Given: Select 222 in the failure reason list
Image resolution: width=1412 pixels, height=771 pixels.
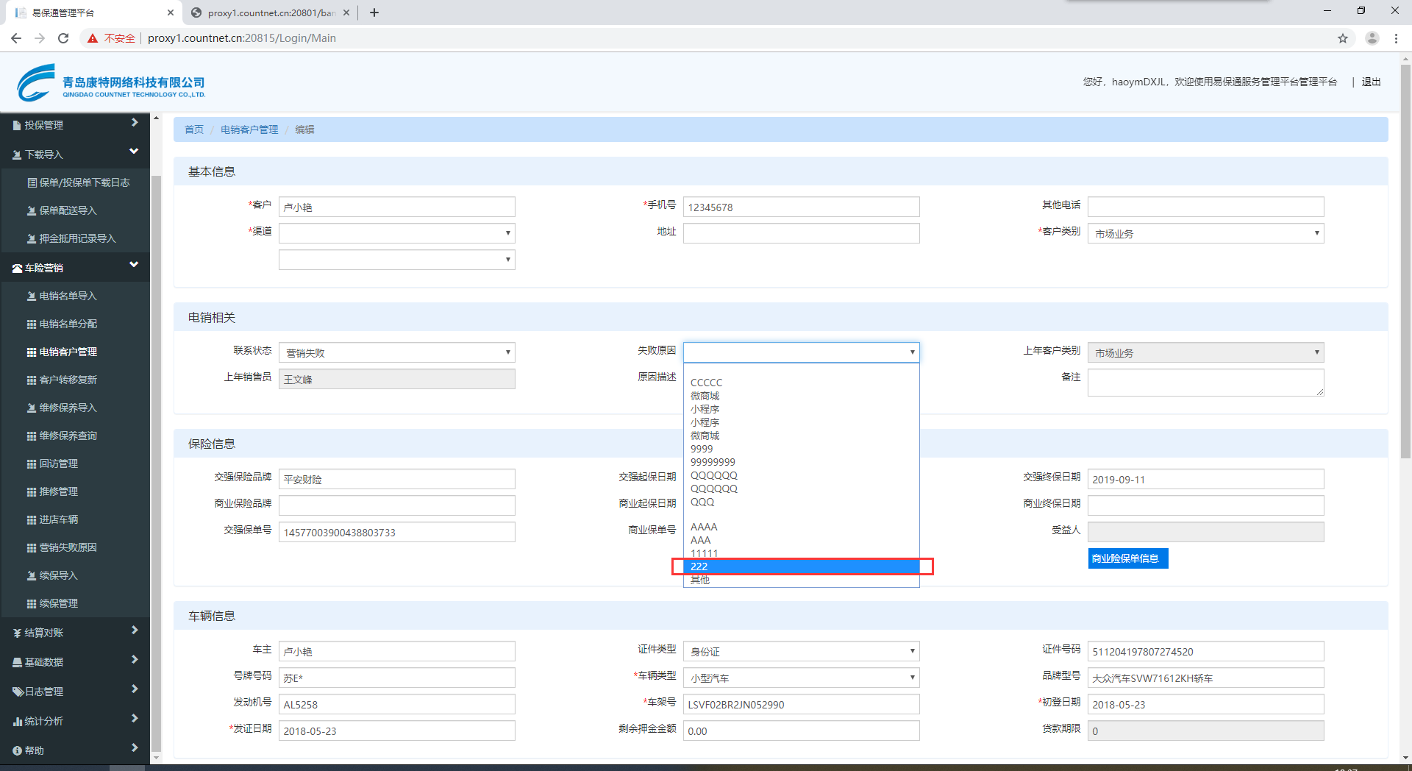Looking at the screenshot, I should click(x=801, y=566).
